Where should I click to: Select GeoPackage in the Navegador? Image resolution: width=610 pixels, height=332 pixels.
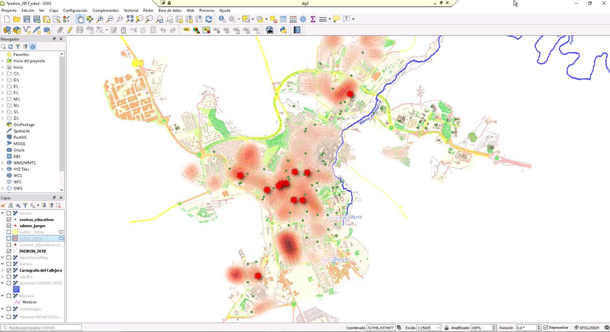(24, 125)
